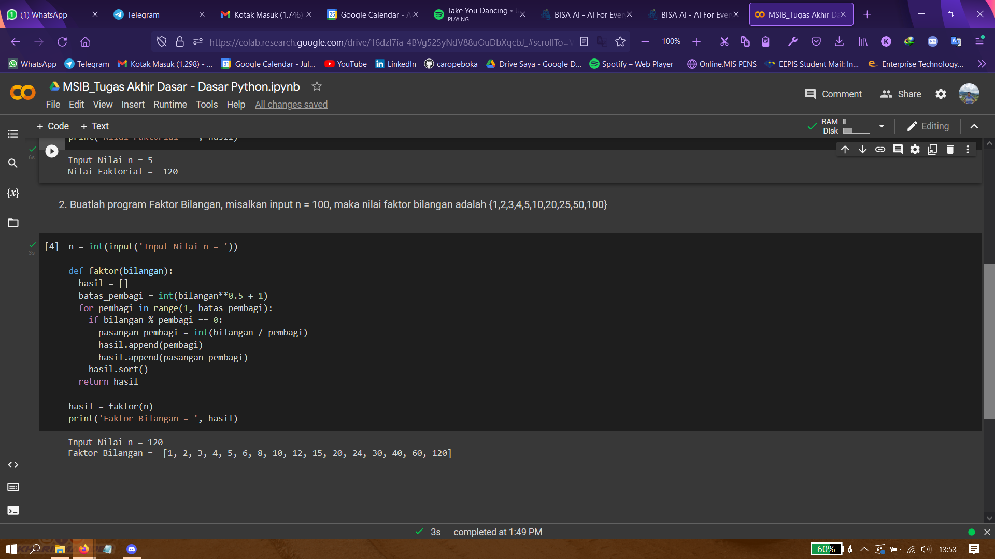Open the Colab search panel
Image resolution: width=995 pixels, height=559 pixels.
coord(13,164)
